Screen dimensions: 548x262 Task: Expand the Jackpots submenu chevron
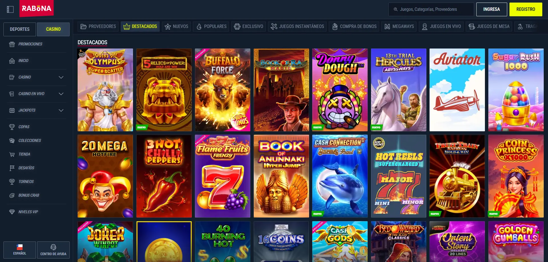point(61,110)
